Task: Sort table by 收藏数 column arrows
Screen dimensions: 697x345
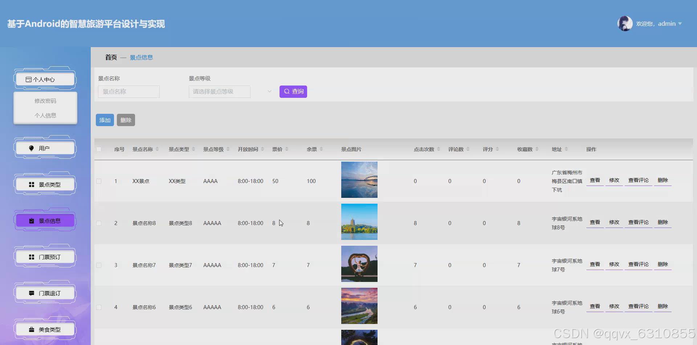Action: point(537,149)
